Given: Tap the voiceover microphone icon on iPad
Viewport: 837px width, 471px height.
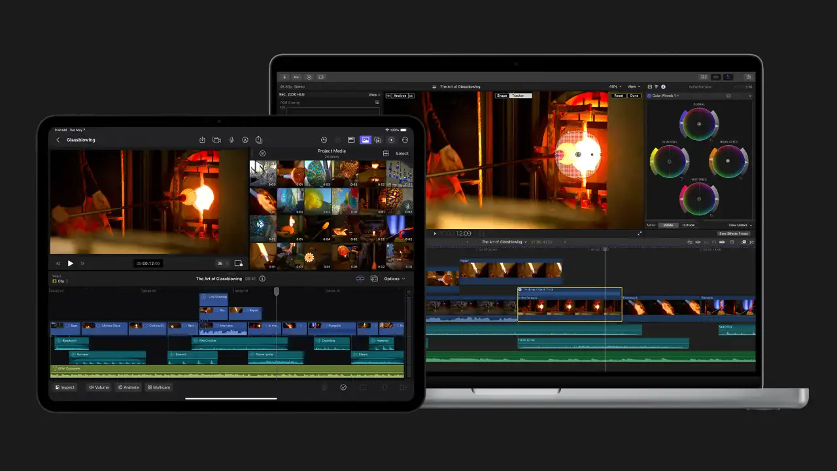Looking at the screenshot, I should 231,140.
